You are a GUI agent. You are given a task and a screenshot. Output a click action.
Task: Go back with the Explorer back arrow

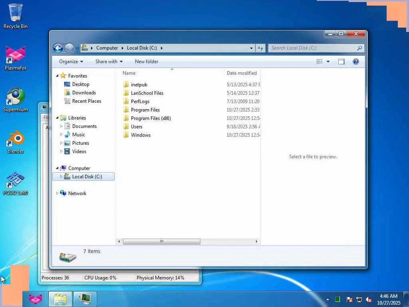coord(58,48)
